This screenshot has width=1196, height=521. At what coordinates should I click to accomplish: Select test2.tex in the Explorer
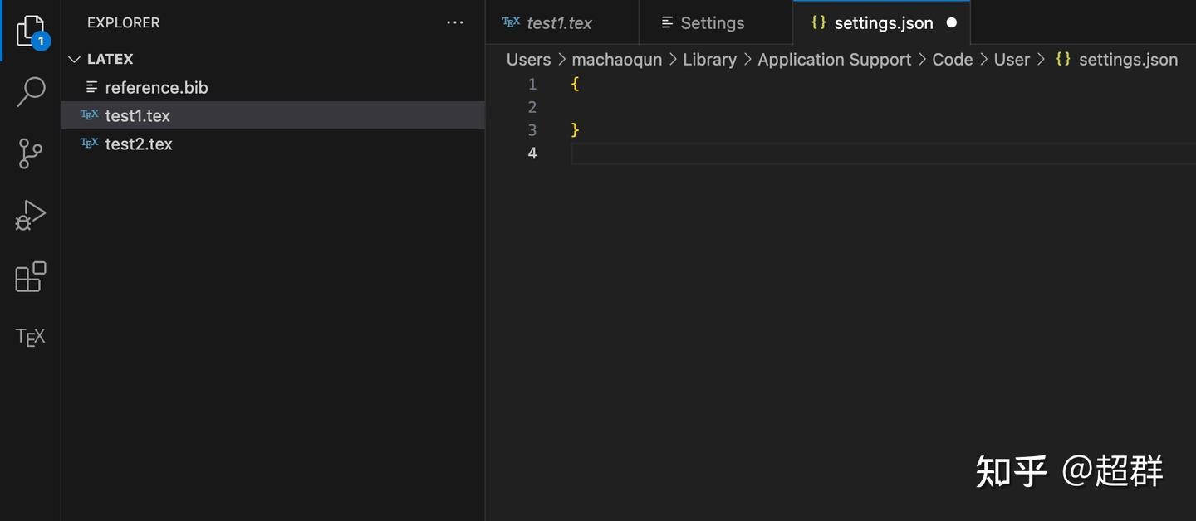pyautogui.click(x=139, y=143)
